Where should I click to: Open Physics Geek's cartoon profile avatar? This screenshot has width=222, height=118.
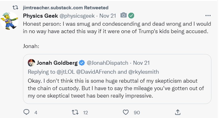click(9, 21)
